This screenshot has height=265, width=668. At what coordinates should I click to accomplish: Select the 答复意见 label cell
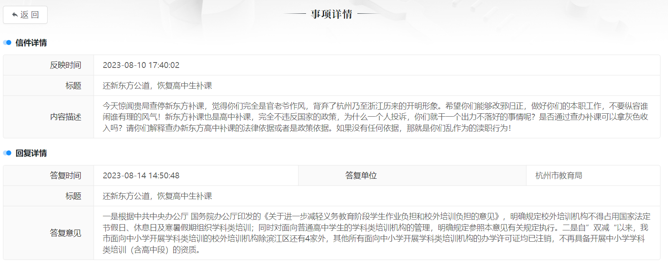48,233
